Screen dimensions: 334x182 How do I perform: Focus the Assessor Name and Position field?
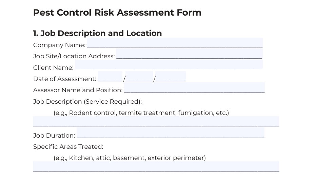[195, 87]
